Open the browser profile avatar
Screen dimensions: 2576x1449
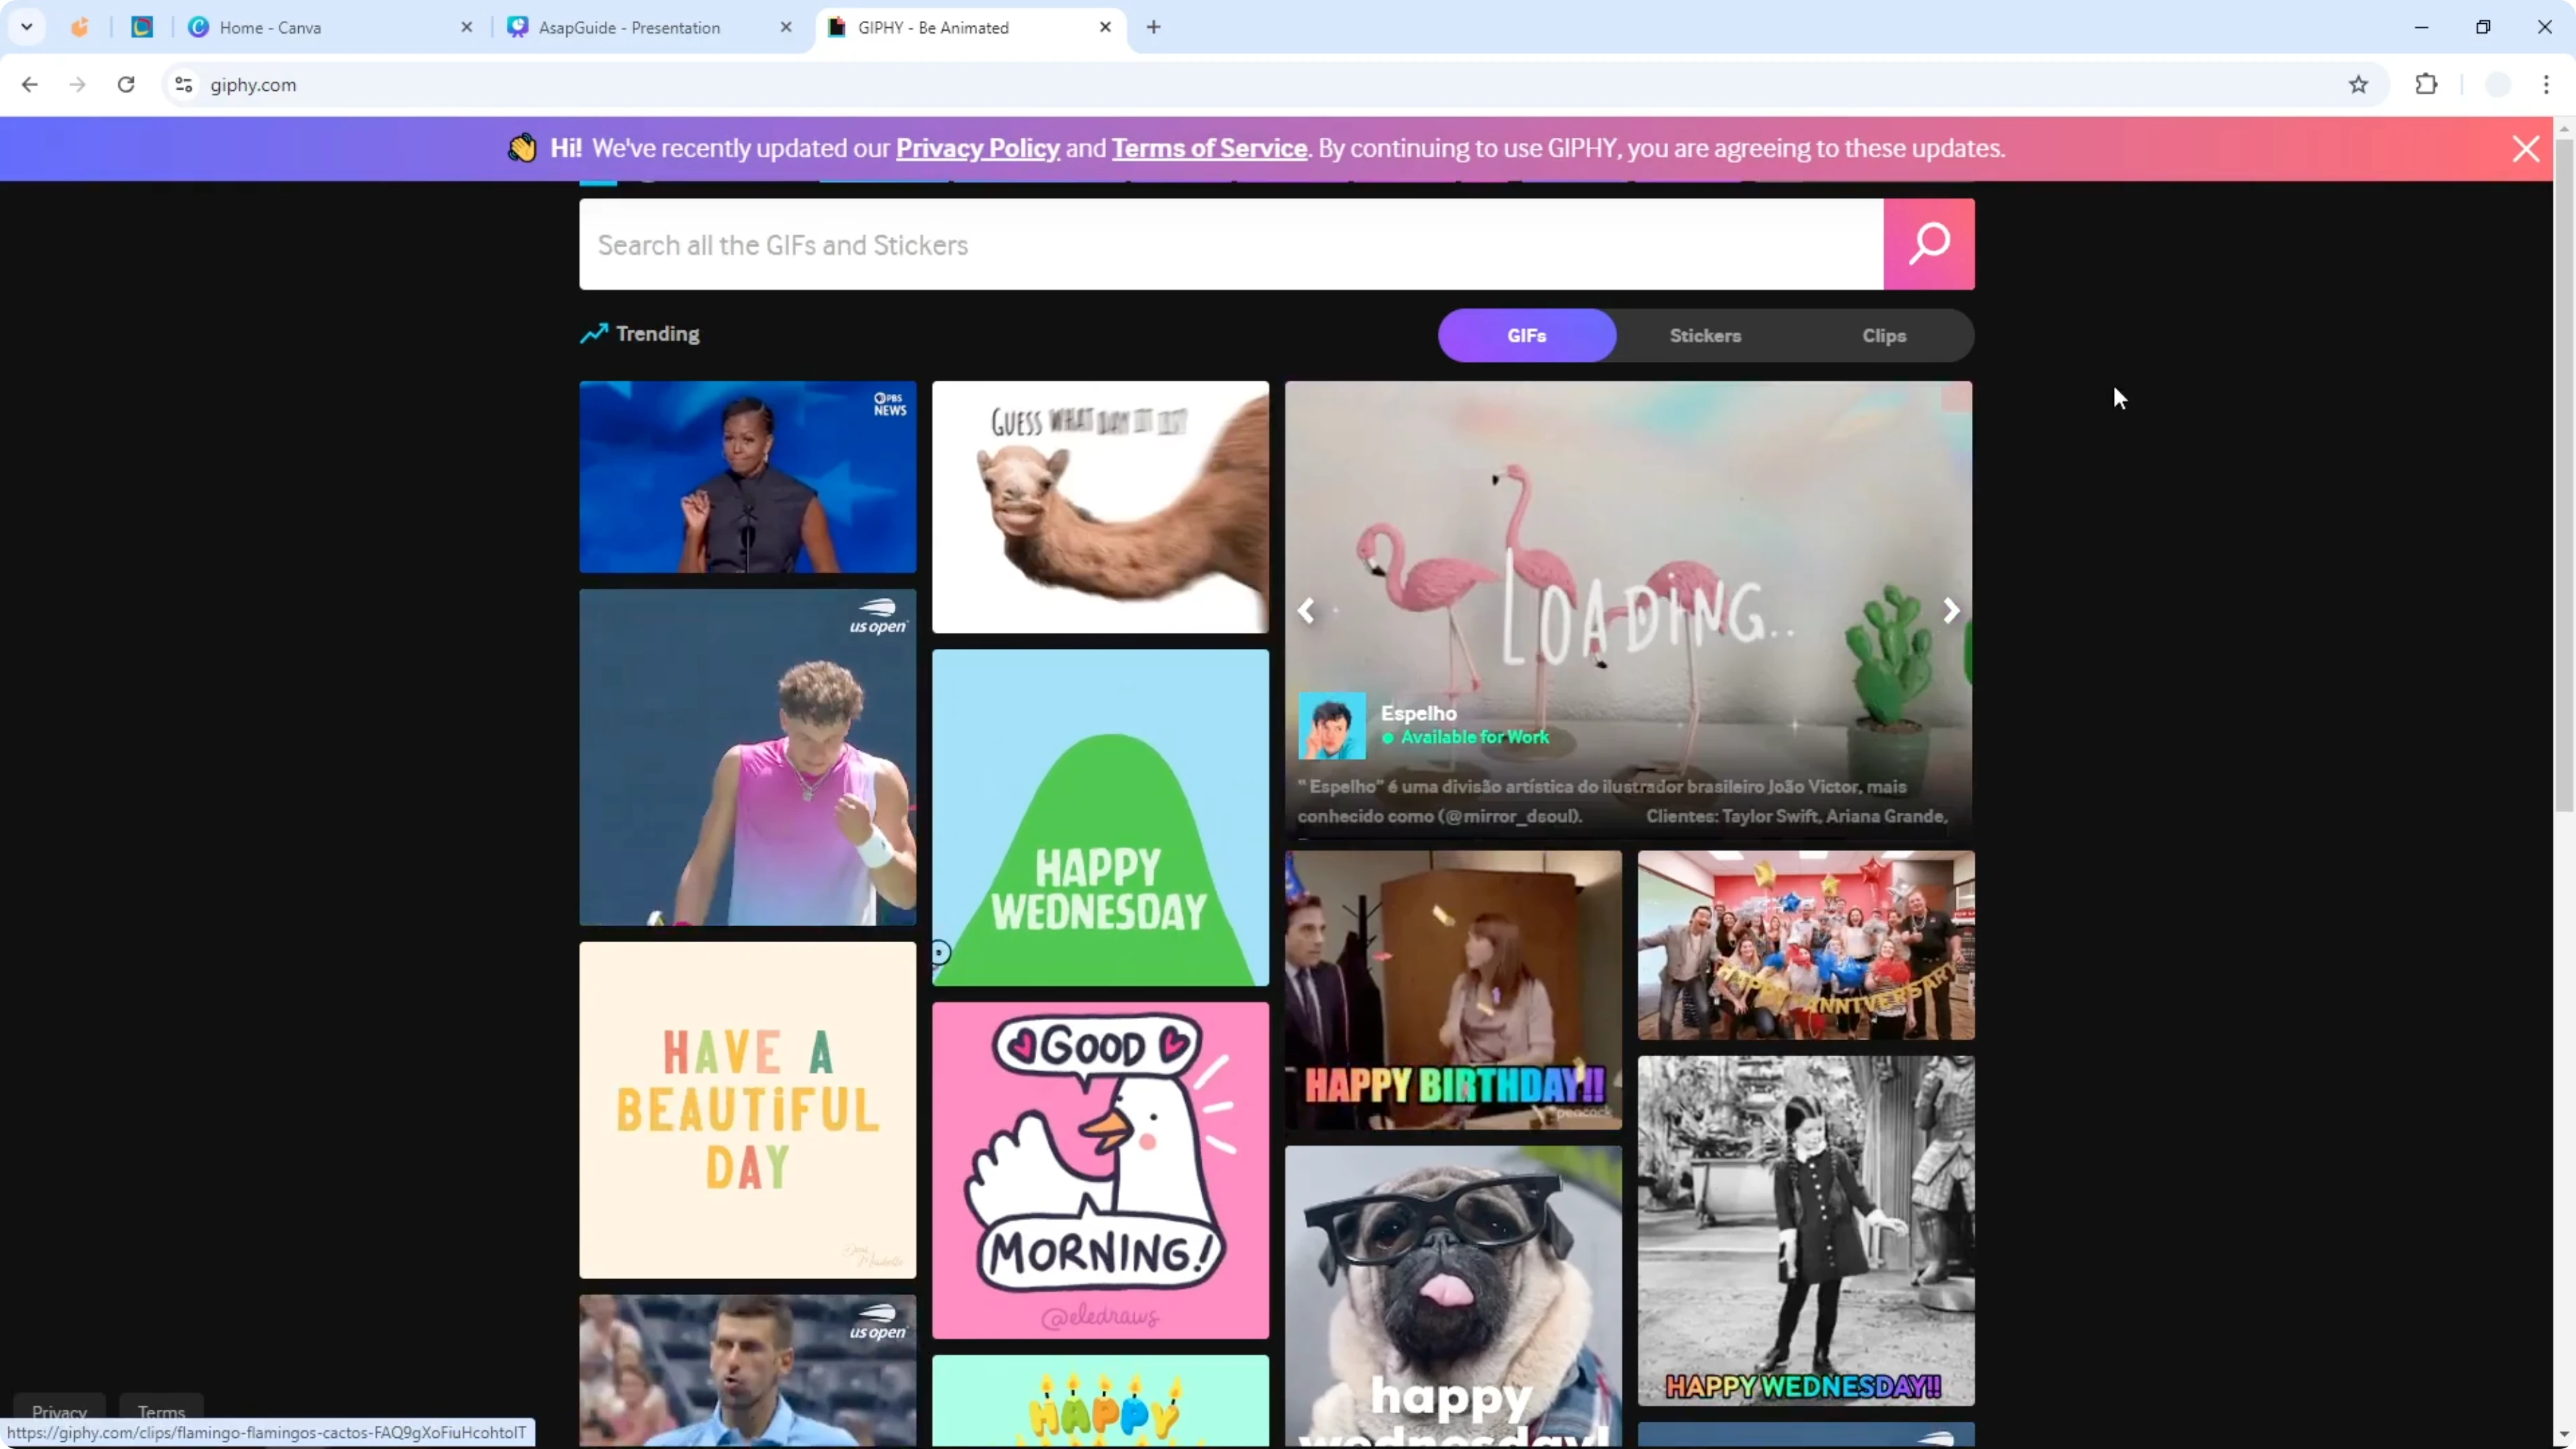tap(2498, 85)
